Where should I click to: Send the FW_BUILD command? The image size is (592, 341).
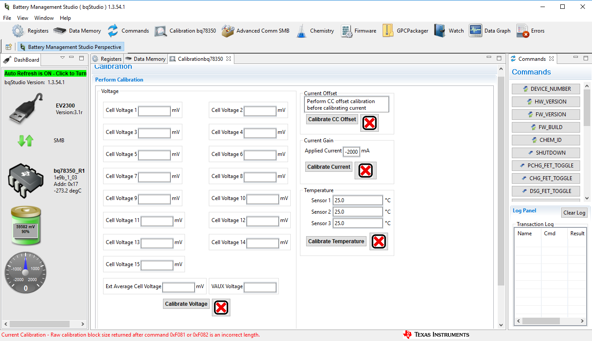546,127
